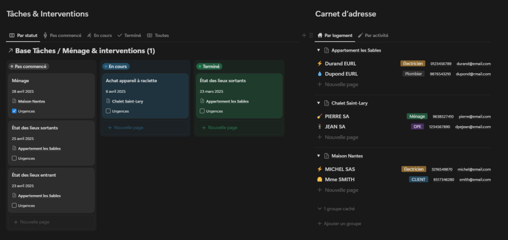508x240 pixels.
Task: Click the plus icon to add a view
Action: (304, 35)
